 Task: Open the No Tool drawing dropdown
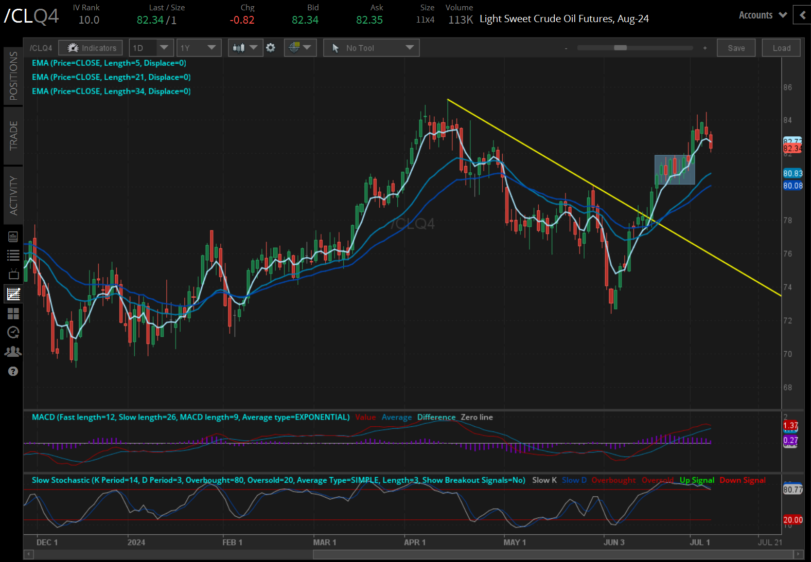pos(371,48)
